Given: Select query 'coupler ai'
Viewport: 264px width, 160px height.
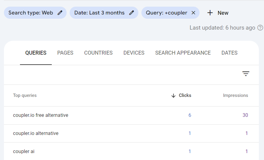Looking at the screenshot, I should click(24, 152).
